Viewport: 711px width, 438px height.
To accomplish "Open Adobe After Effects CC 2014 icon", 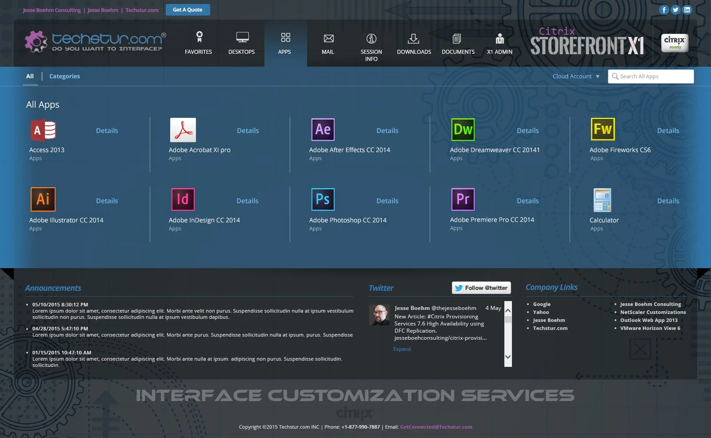I will click(323, 129).
